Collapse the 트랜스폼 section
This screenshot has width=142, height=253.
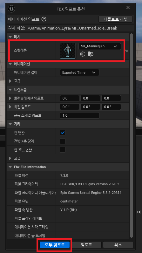pos(10,90)
